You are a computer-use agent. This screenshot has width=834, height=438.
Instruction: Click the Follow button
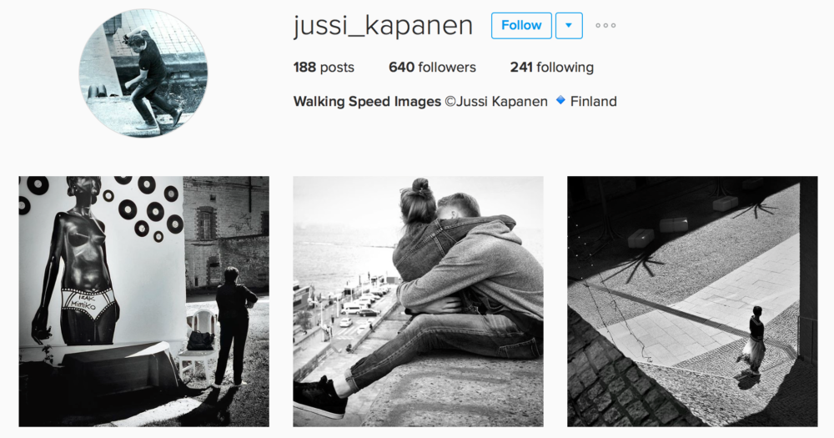[x=521, y=26]
